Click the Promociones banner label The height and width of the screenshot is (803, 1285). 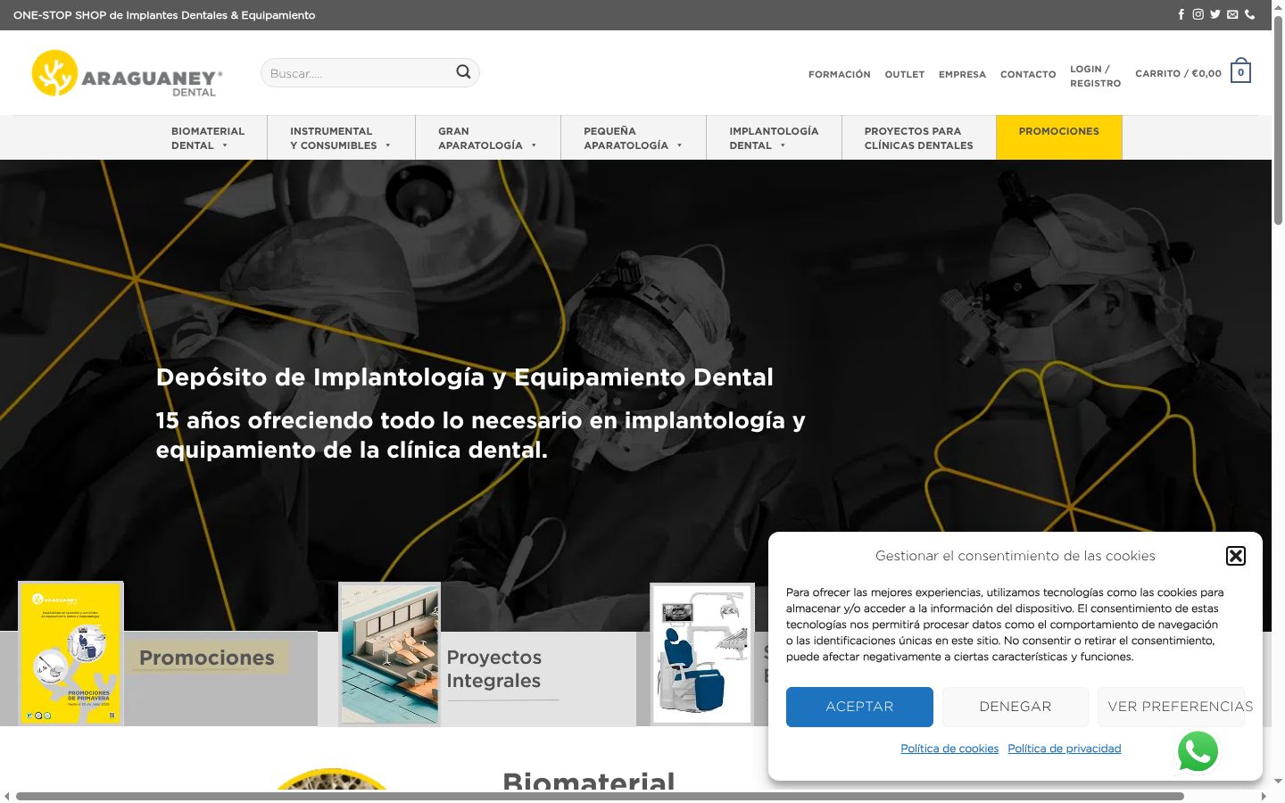(x=207, y=658)
